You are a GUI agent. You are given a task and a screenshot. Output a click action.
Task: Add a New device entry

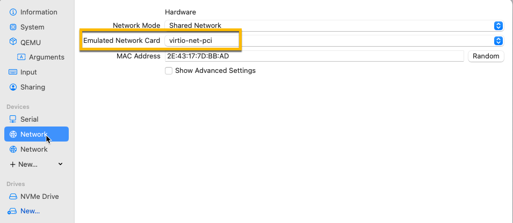click(x=24, y=164)
